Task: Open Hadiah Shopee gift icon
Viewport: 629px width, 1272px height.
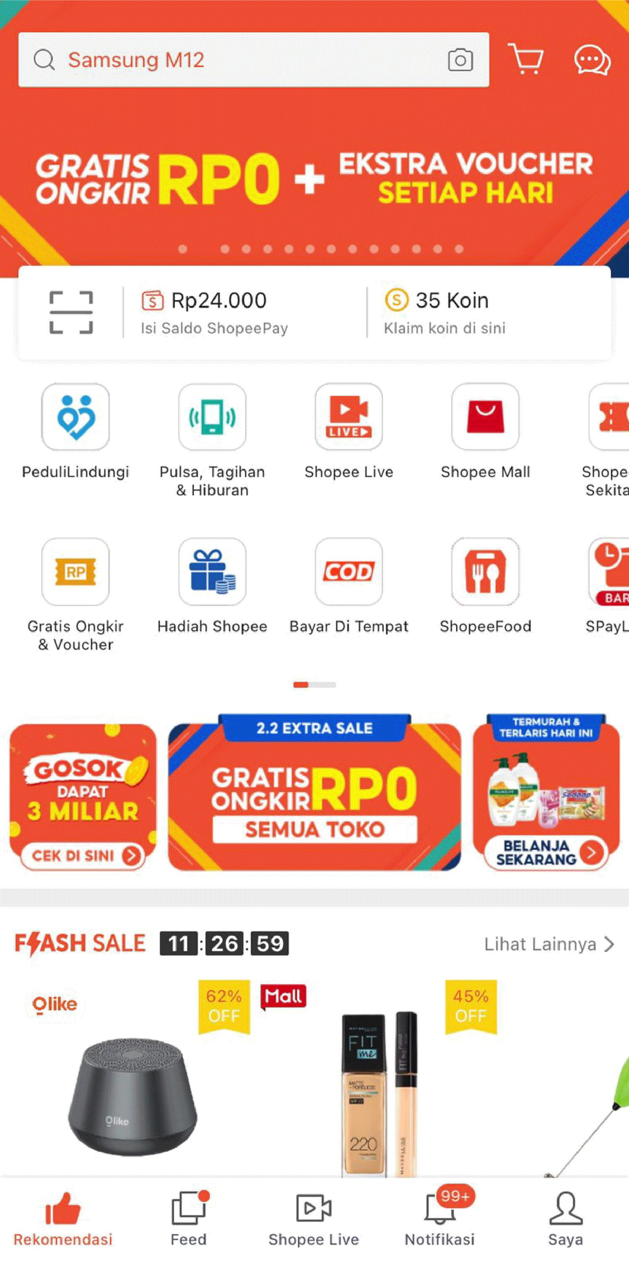Action: coord(212,571)
